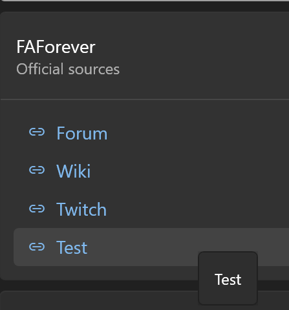Image resolution: width=289 pixels, height=310 pixels.
Task: Visit the Twitch link
Action: coord(81,209)
